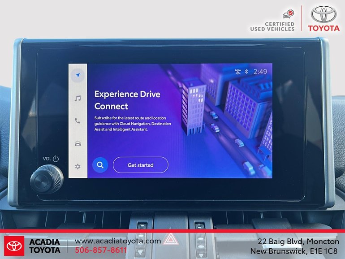Open Settings gear in the sidebar
Image resolution: width=345 pixels, height=259 pixels.
[78, 166]
